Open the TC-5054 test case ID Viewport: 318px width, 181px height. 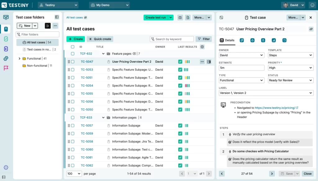coord(87,86)
